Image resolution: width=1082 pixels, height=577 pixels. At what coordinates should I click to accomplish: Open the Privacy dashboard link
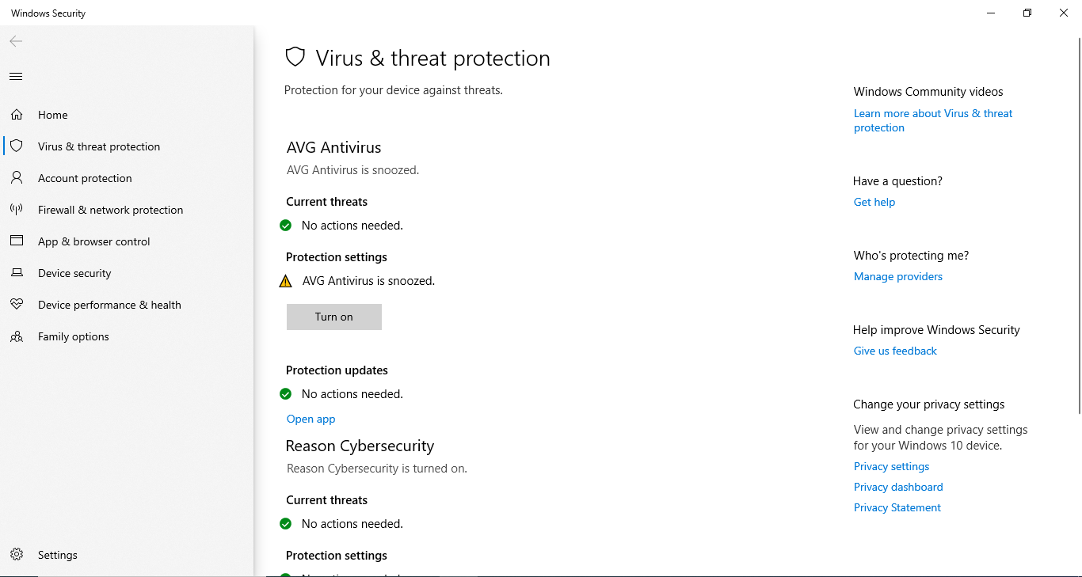[898, 487]
